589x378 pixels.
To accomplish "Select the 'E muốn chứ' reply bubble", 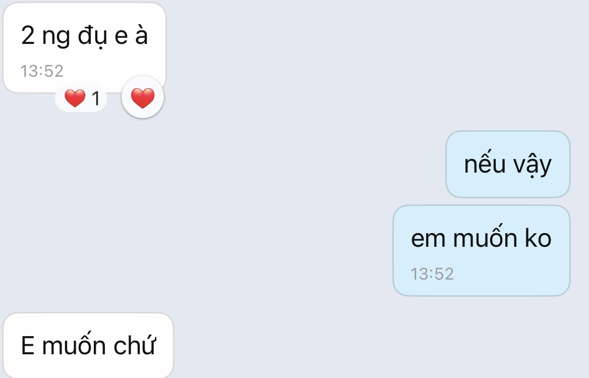I will pyautogui.click(x=88, y=345).
